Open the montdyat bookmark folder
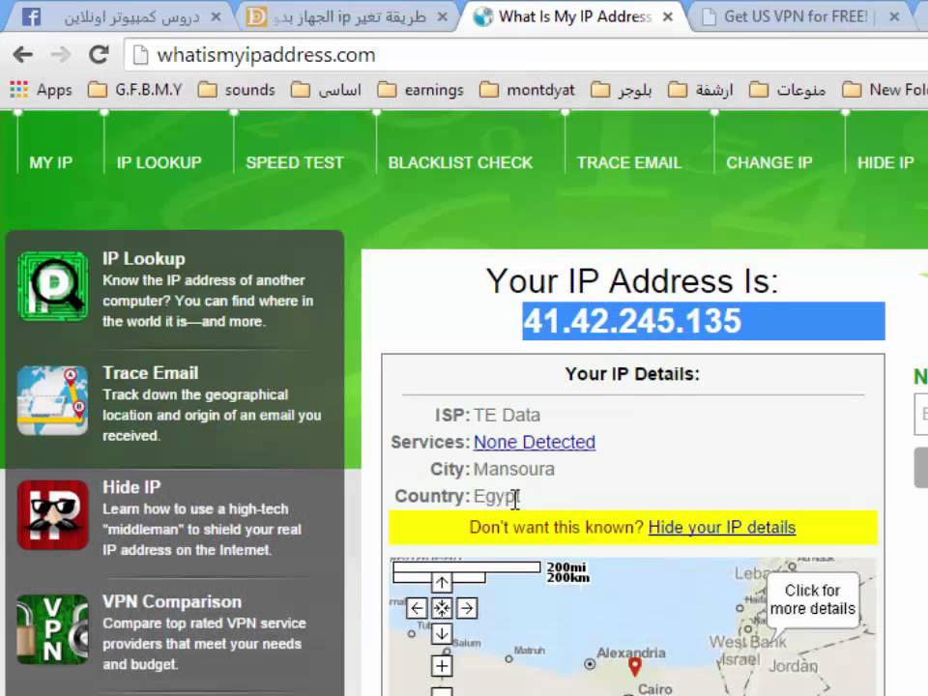The height and width of the screenshot is (696, 928). [528, 90]
